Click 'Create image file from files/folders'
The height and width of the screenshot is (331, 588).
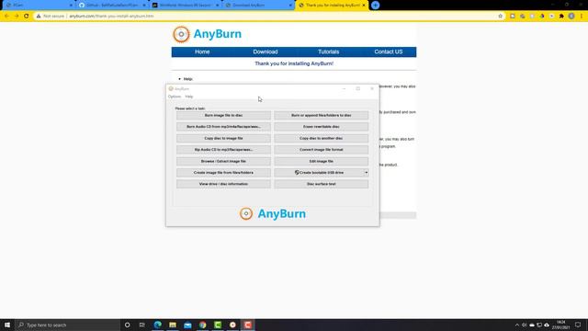[x=223, y=173]
